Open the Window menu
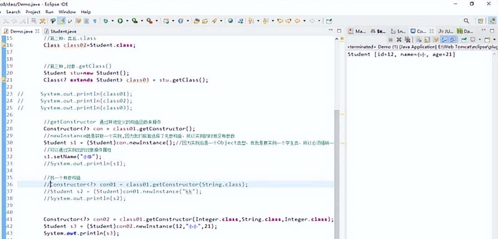 [67, 11]
